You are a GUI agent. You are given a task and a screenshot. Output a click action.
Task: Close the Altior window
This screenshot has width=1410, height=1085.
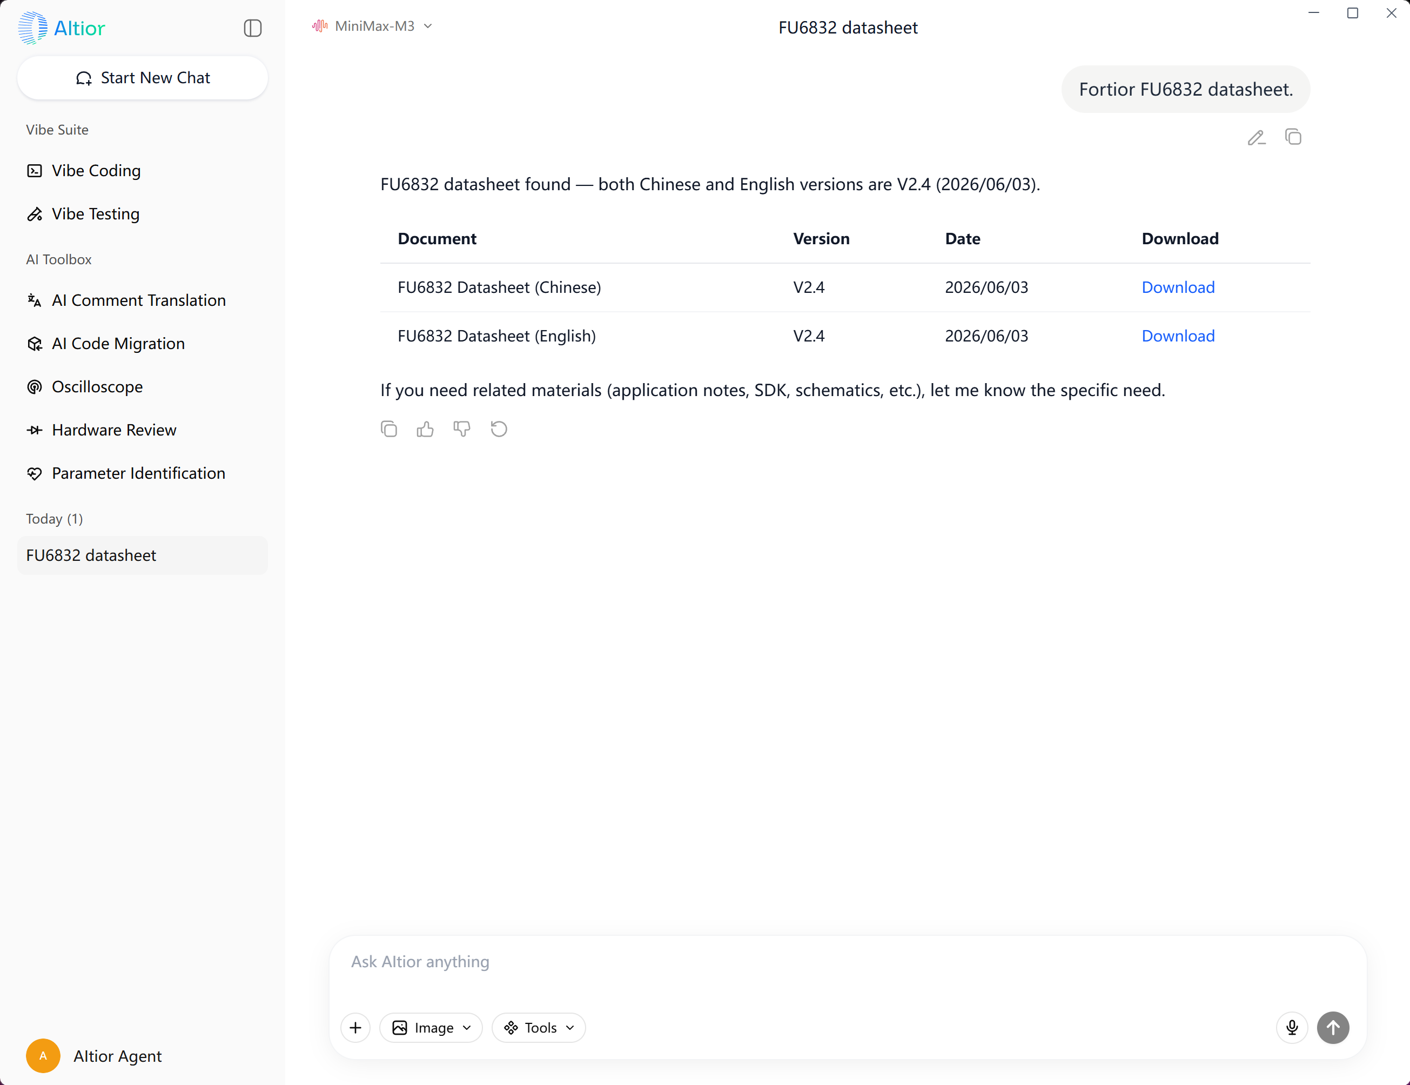(1391, 13)
